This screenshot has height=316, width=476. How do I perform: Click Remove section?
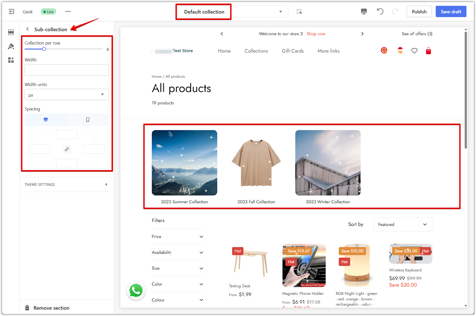point(51,308)
